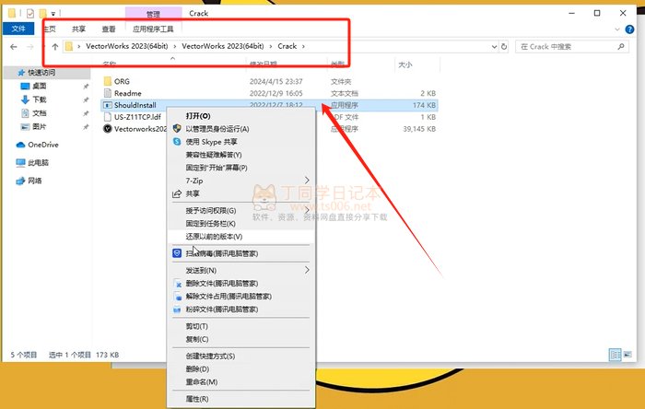Click the Vectorworks size 39,145 KB
The height and width of the screenshot is (409, 645).
tap(419, 129)
